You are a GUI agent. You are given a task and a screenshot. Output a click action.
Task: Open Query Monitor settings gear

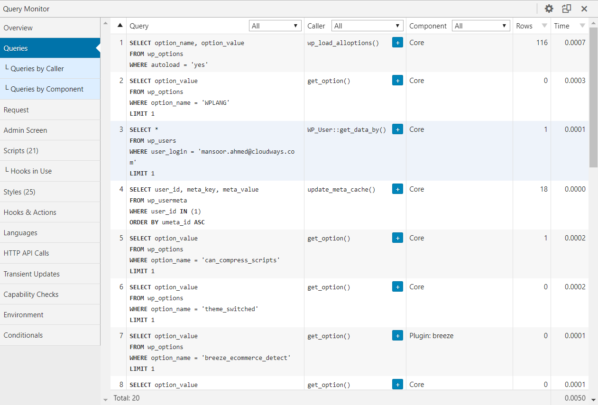click(549, 9)
